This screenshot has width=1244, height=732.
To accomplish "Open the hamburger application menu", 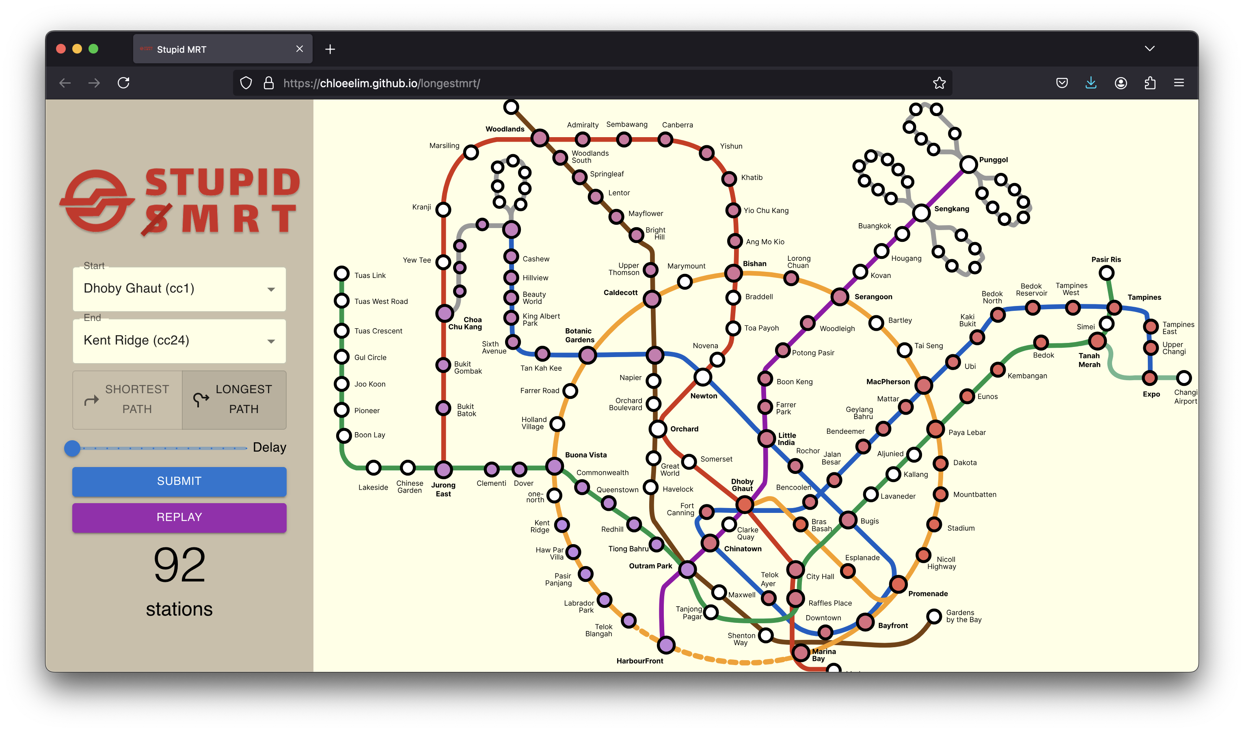I will 1179,83.
